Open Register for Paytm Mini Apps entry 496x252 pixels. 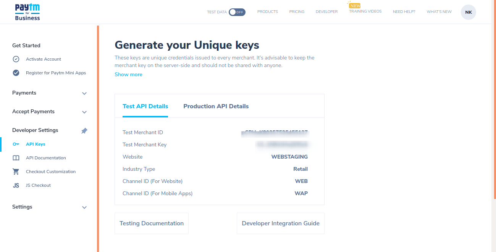(x=56, y=73)
